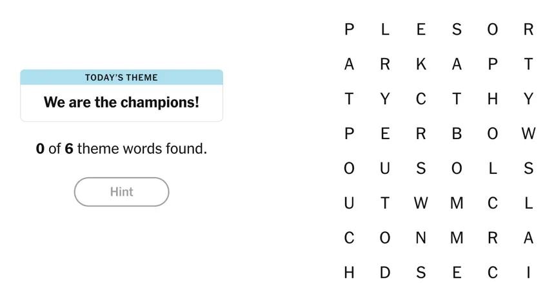
Task: Select the first letter P in the top row
Action: tap(349, 30)
